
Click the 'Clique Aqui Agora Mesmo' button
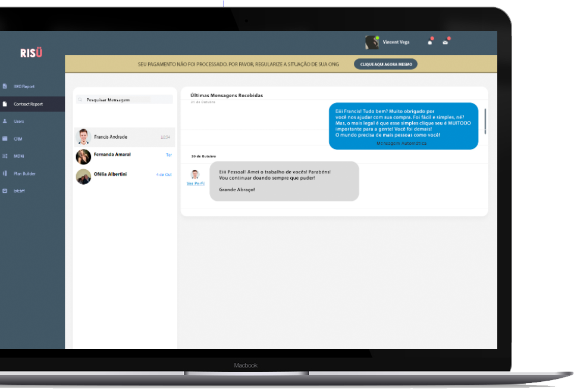(x=385, y=64)
